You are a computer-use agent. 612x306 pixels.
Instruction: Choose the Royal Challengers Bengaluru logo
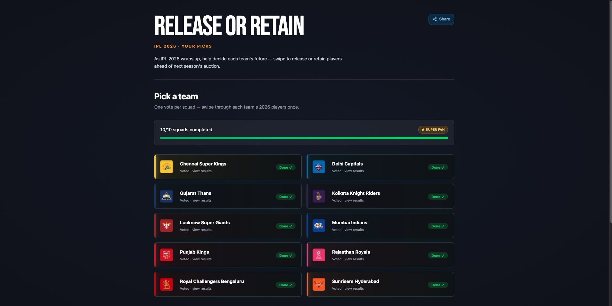[x=167, y=284]
